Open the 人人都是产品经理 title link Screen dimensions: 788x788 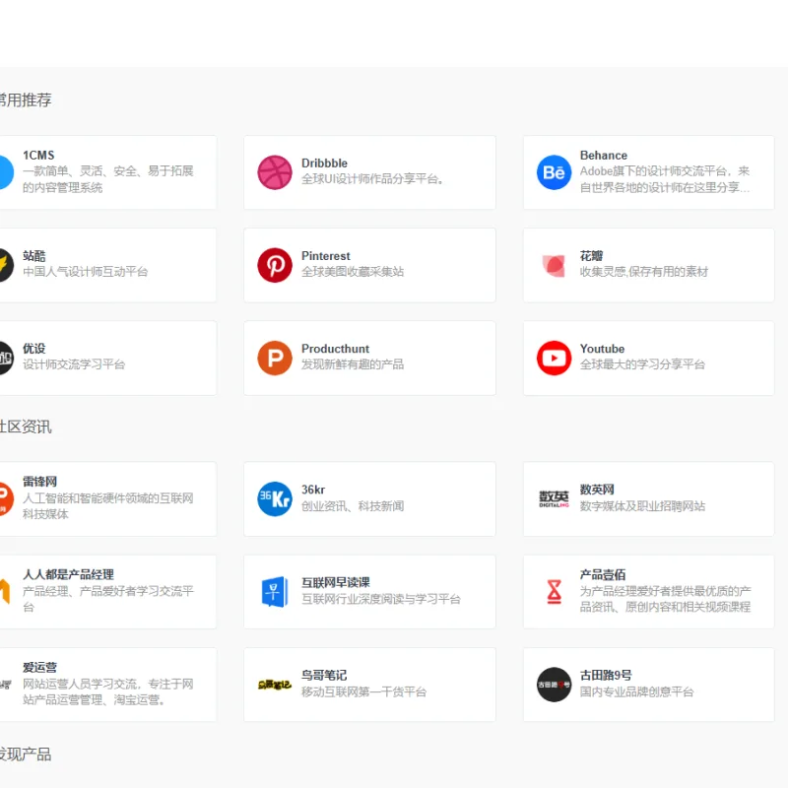[x=68, y=574]
